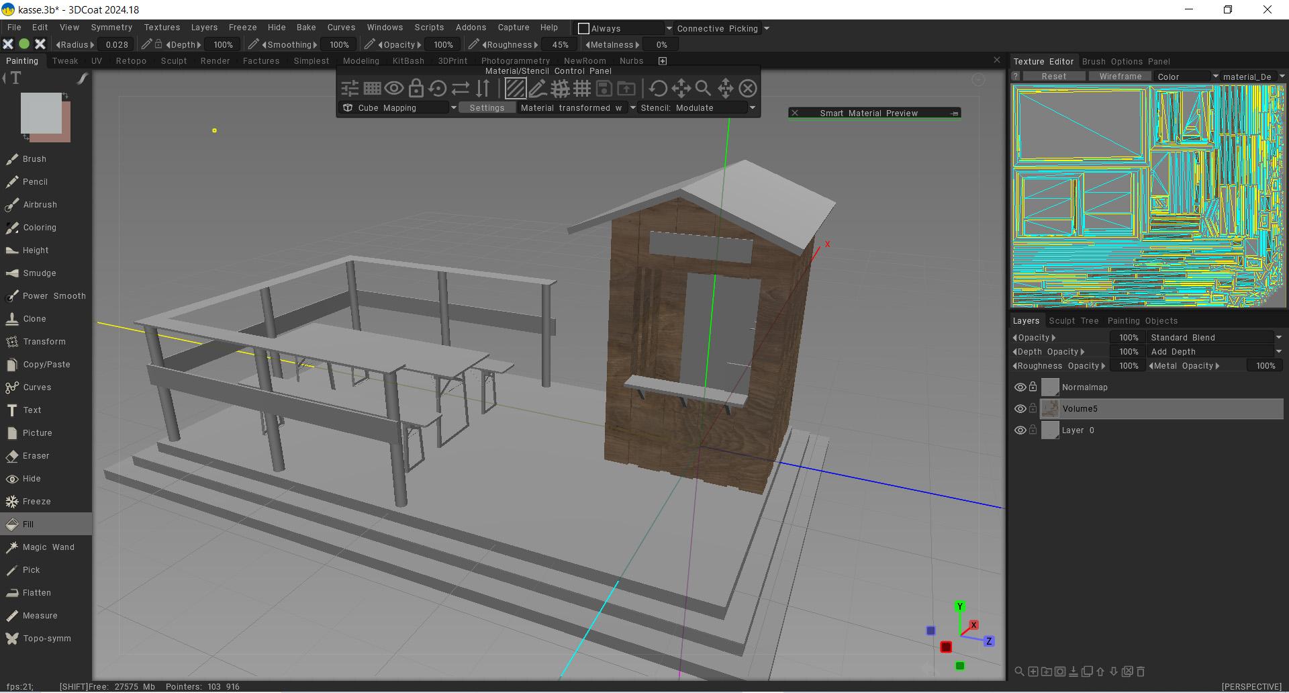The width and height of the screenshot is (1289, 693).
Task: Open the Cube Mapping dropdown
Action: (x=399, y=108)
